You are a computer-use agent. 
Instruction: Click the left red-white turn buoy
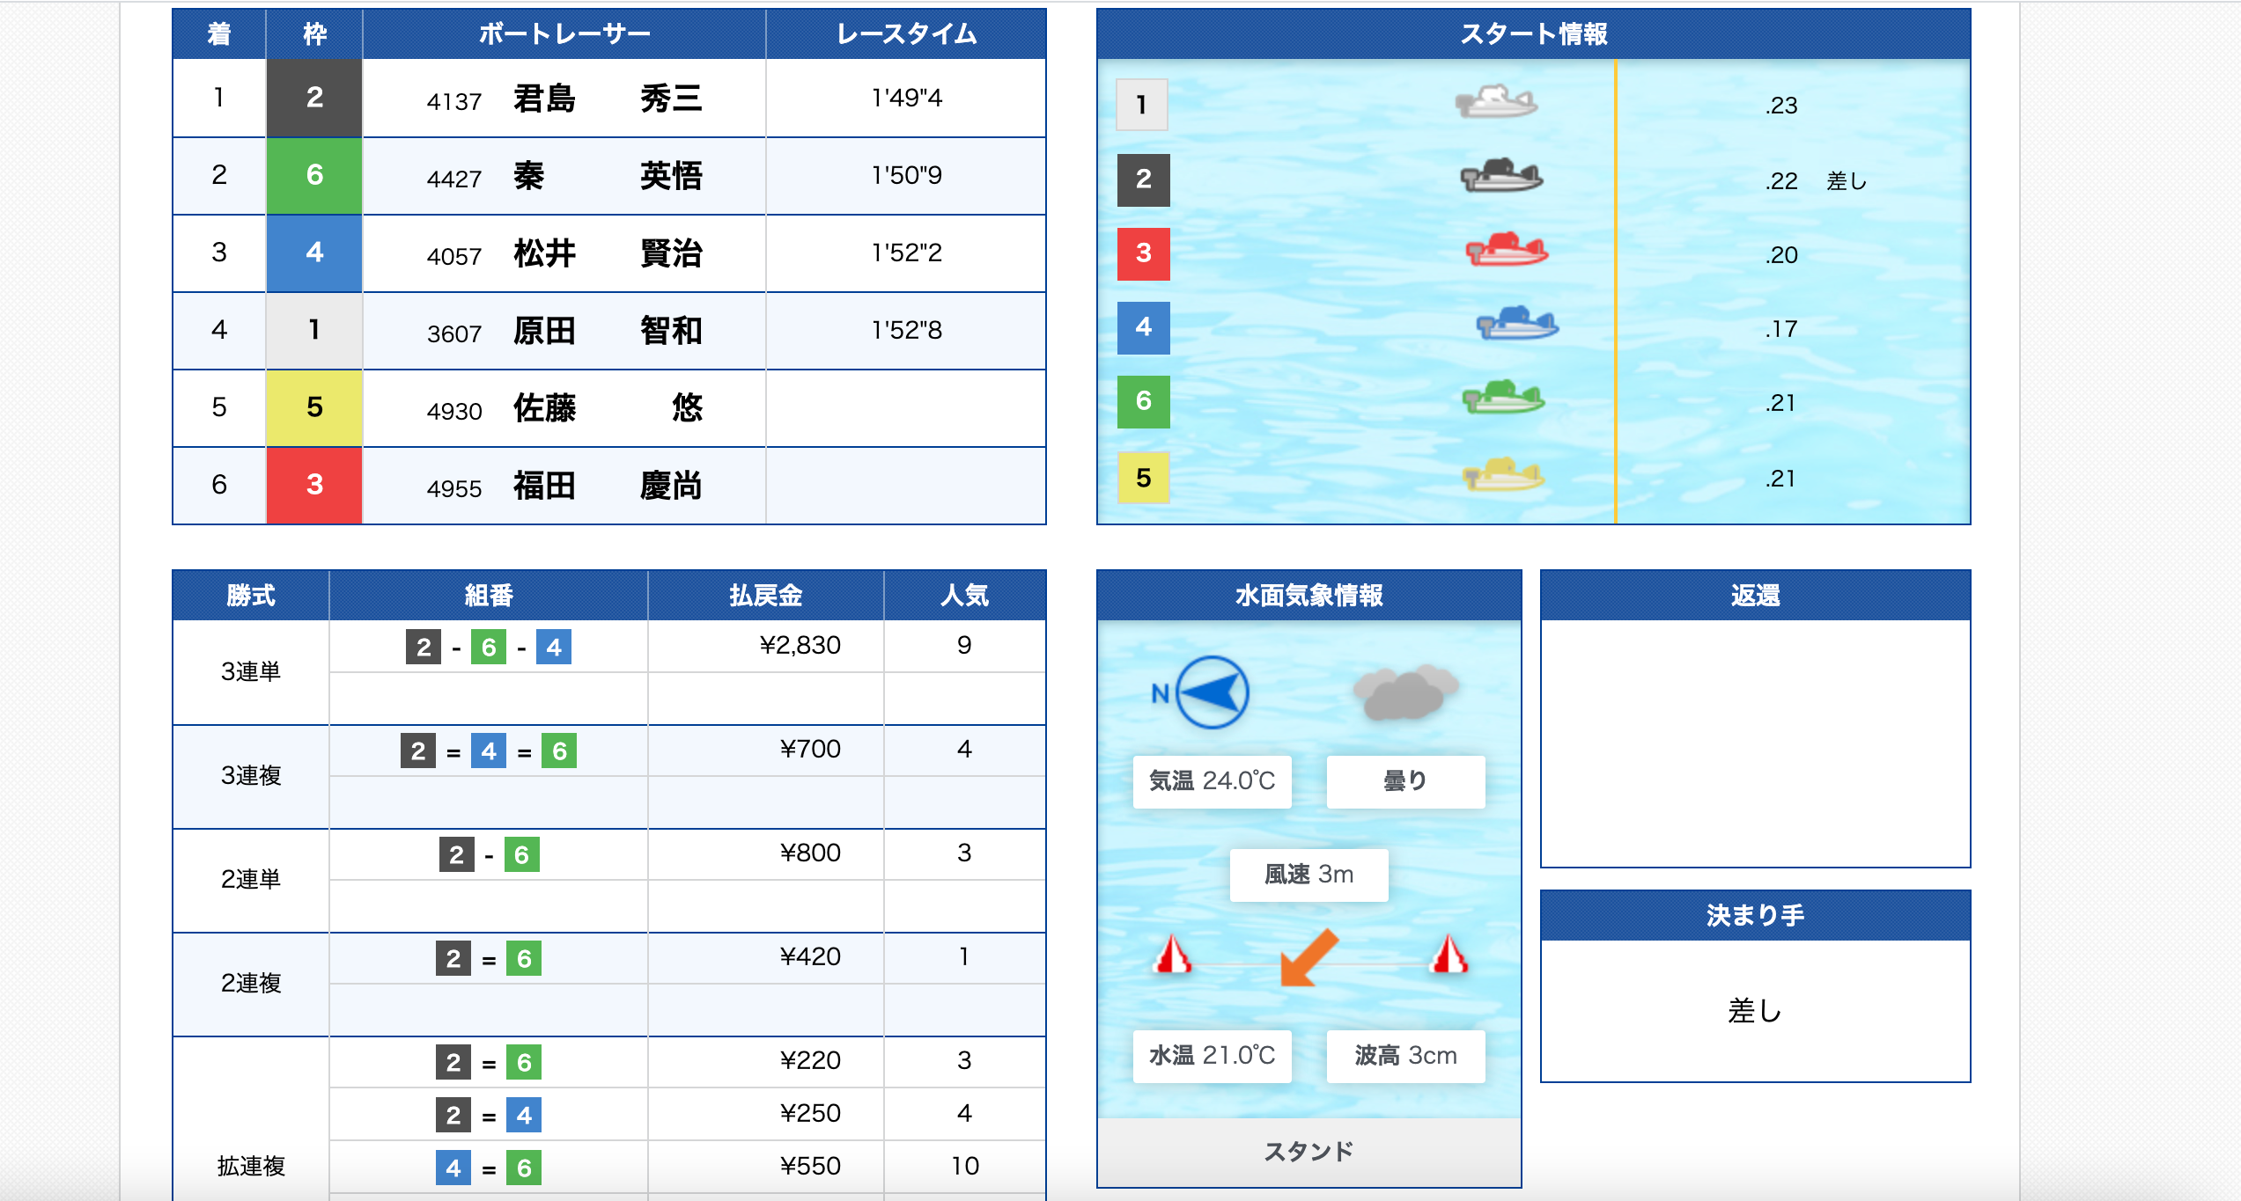click(x=1173, y=955)
